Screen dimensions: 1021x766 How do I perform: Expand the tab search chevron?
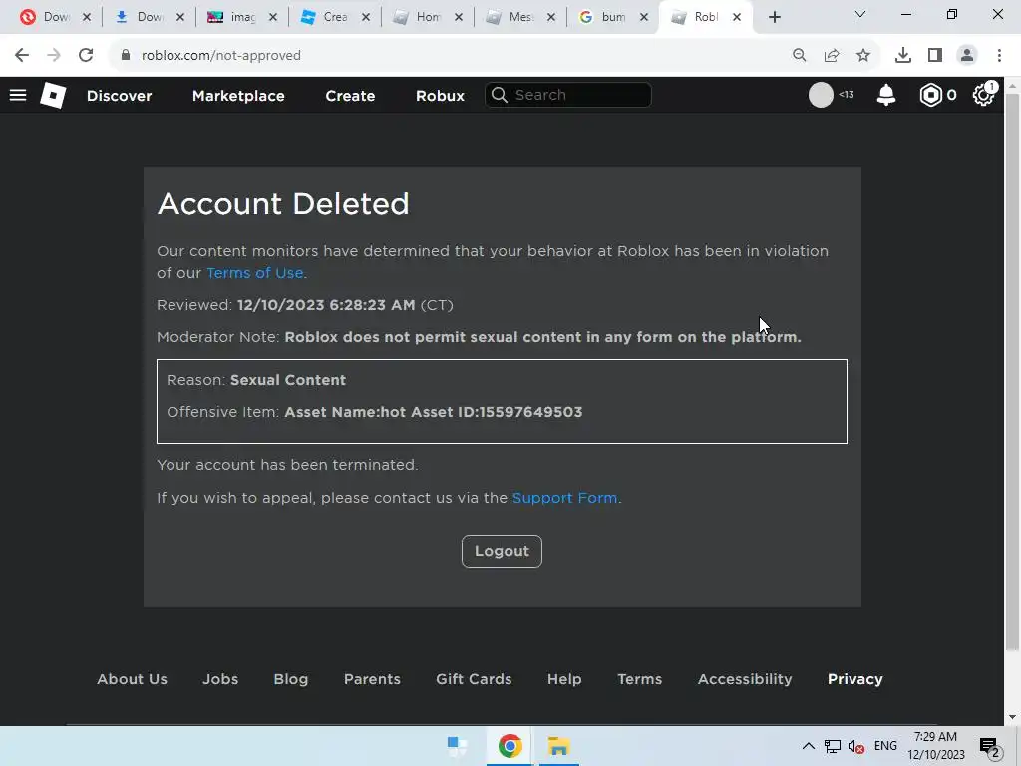860,14
